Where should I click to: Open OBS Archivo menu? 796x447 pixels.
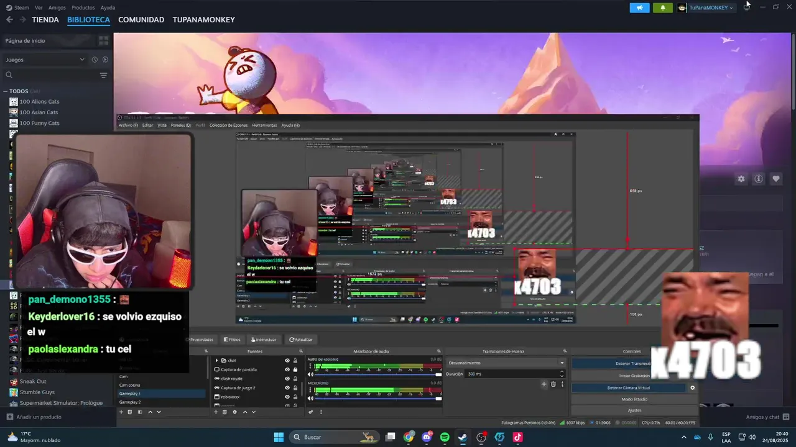pos(128,125)
